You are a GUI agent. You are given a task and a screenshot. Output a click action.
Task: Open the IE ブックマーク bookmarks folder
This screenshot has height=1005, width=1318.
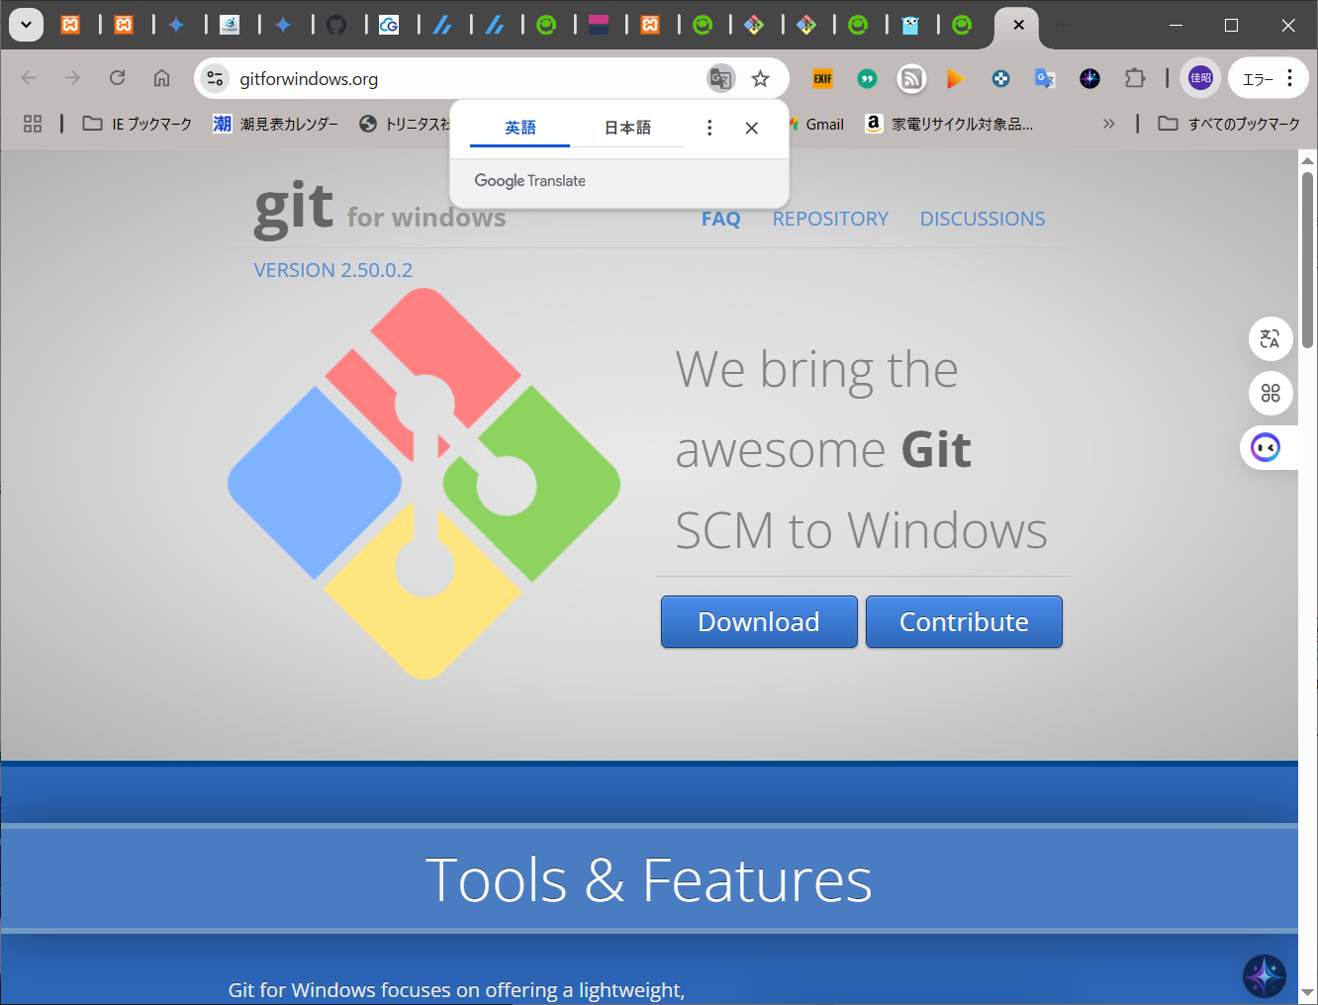click(x=138, y=124)
